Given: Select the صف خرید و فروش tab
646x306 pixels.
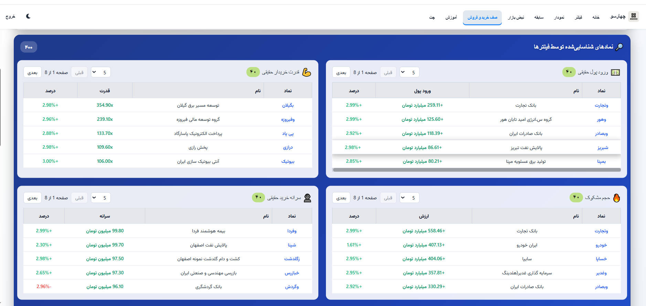Looking at the screenshot, I should pos(482,17).
